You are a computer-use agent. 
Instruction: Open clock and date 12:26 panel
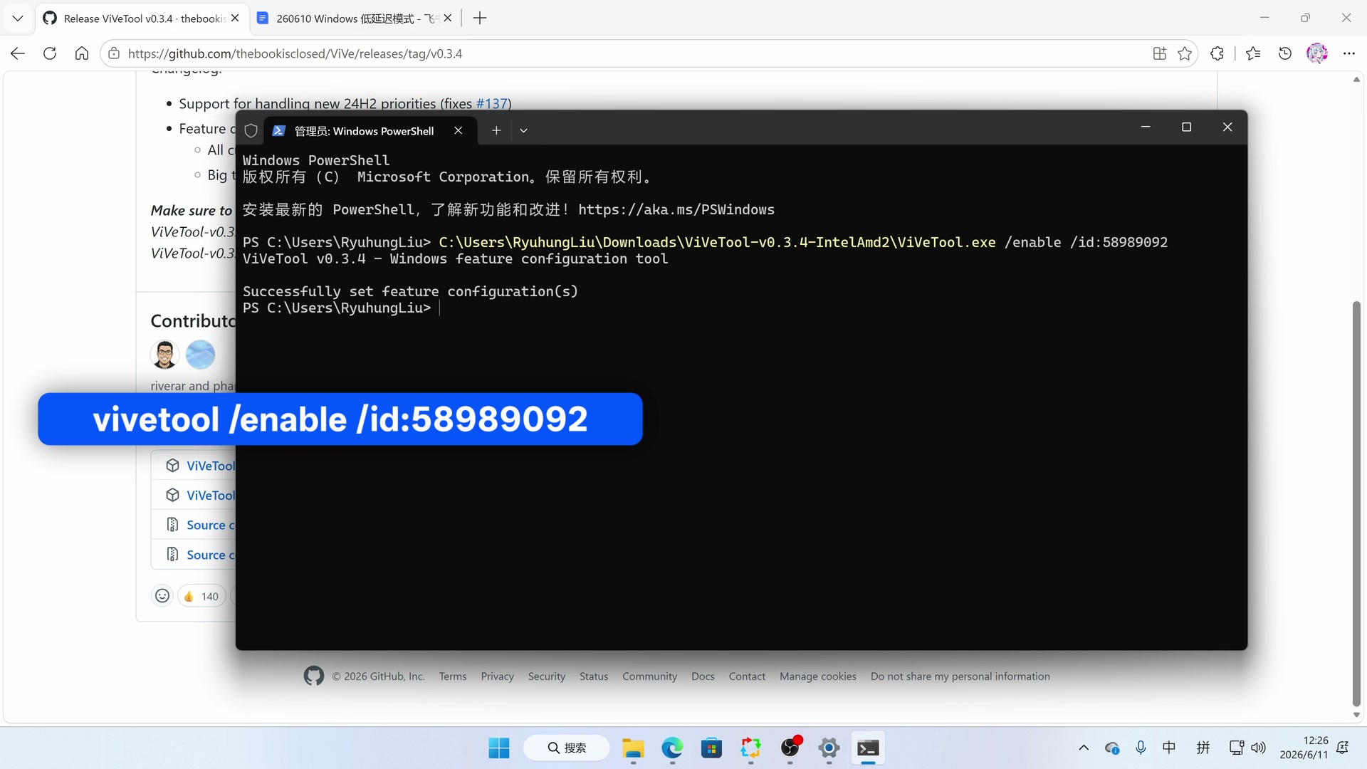click(1304, 748)
